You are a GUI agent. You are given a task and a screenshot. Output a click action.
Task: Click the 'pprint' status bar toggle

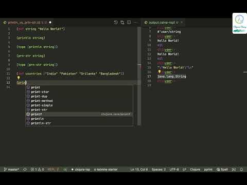208,170
